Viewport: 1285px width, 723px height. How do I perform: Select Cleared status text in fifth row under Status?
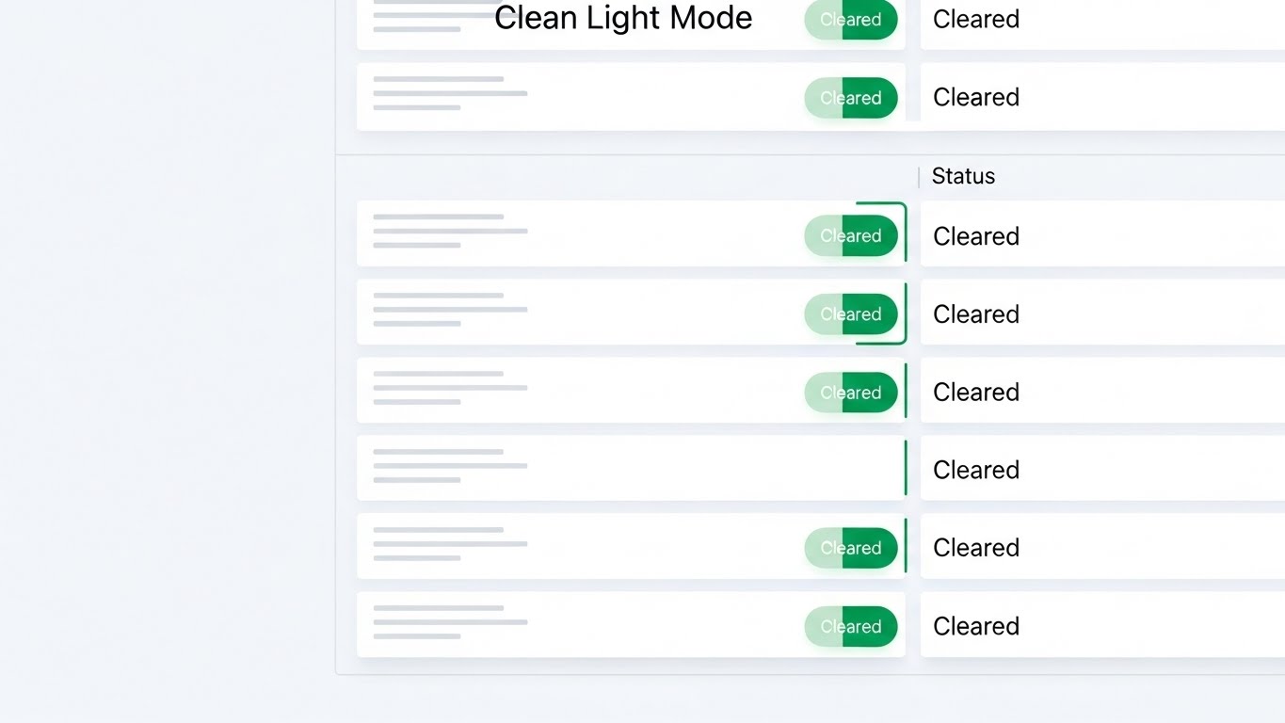[976, 548]
